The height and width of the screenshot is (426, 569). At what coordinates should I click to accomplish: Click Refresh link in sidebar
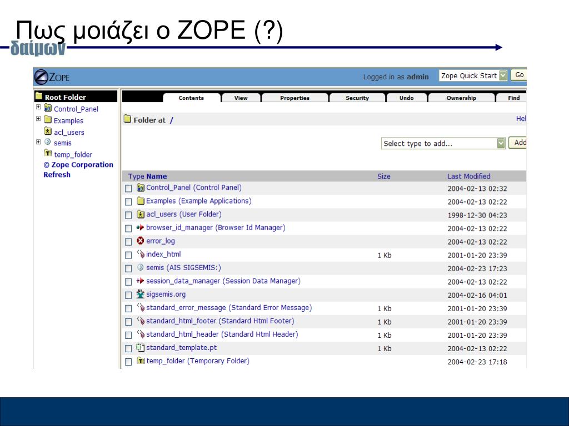tap(57, 175)
